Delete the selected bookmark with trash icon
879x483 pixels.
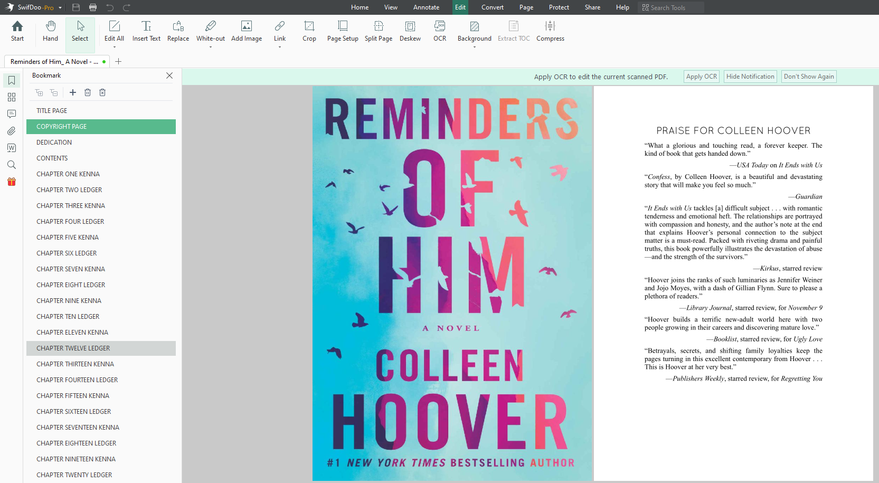tap(88, 92)
